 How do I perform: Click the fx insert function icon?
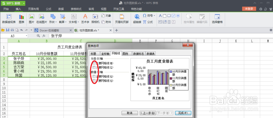click(x=44, y=36)
